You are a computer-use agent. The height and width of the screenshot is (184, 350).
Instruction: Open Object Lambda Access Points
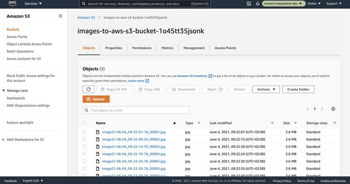pyautogui.click(x=29, y=44)
